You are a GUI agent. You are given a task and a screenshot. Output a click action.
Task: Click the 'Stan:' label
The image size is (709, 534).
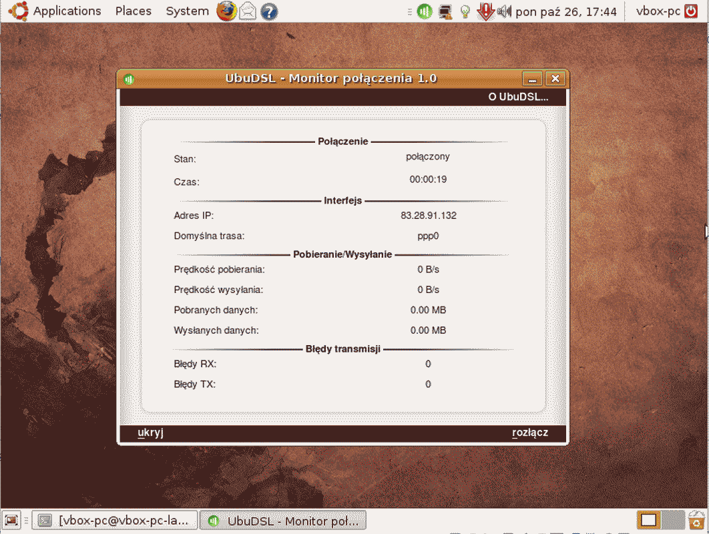(185, 159)
